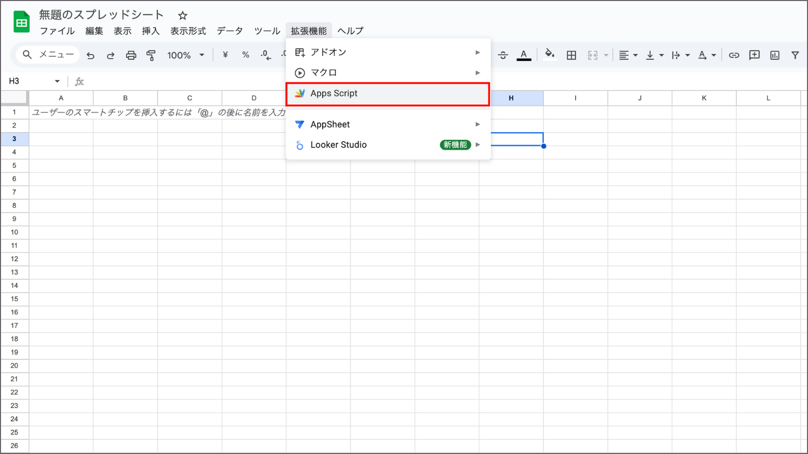Select the paint format tool

151,55
